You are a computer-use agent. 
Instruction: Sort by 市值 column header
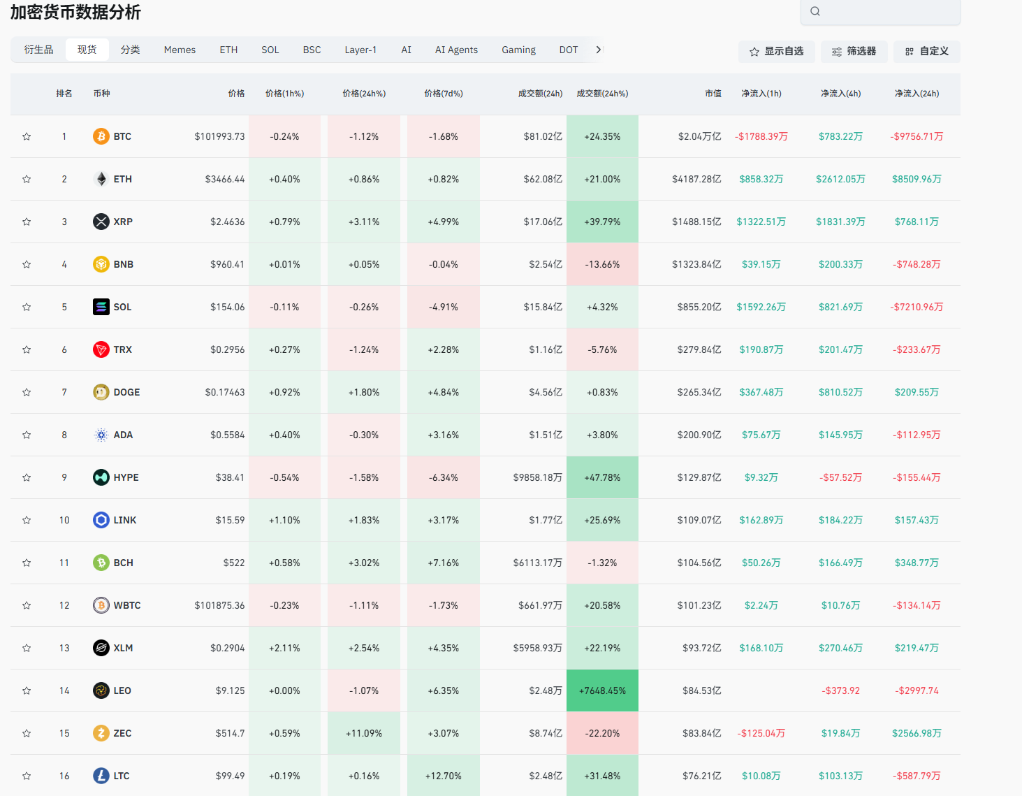tap(713, 94)
